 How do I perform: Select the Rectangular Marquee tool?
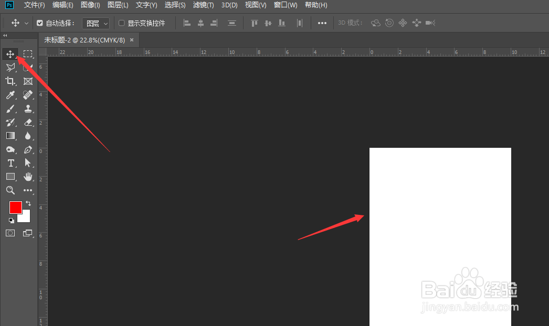28,54
